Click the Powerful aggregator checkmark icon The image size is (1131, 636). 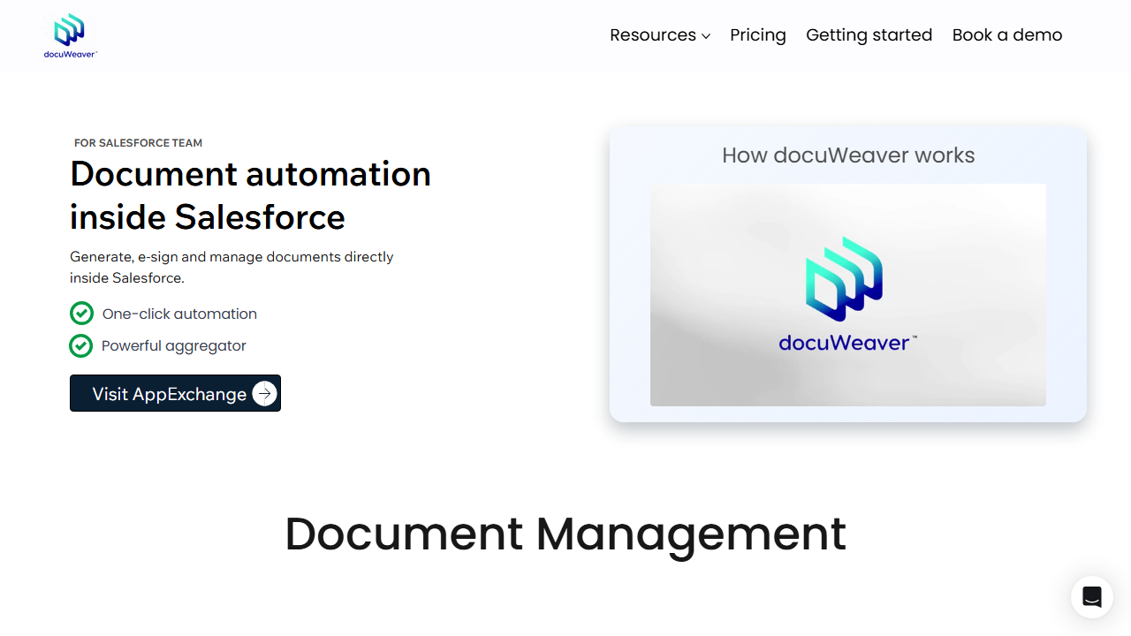[81, 345]
